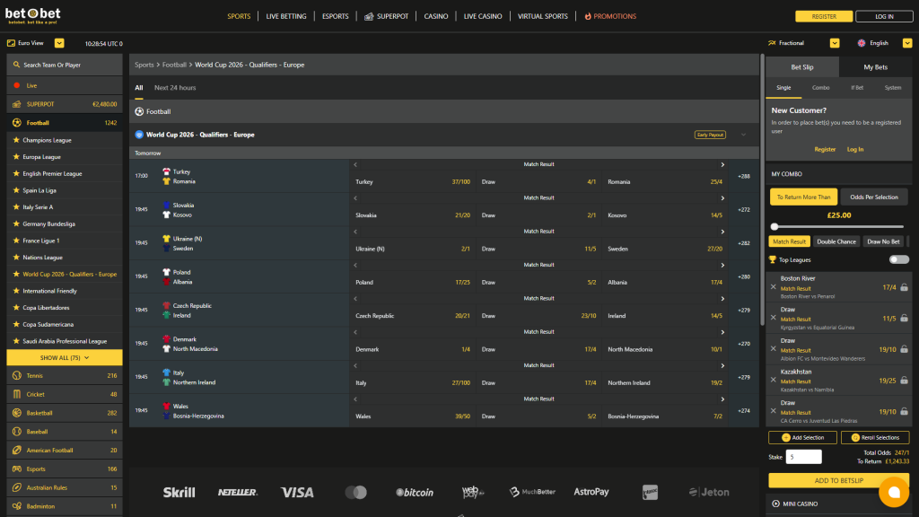Screen dimensions: 919x517
Task: Open the live chat bubble
Action: 894,493
